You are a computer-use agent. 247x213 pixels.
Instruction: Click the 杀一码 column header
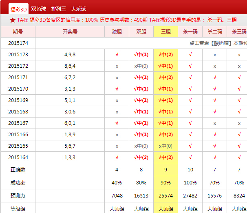click(190, 32)
